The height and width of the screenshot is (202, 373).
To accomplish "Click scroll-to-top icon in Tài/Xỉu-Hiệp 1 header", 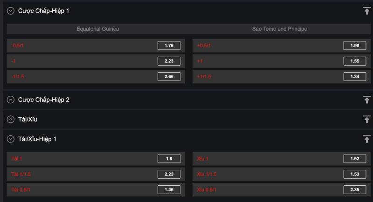I will [x=366, y=139].
